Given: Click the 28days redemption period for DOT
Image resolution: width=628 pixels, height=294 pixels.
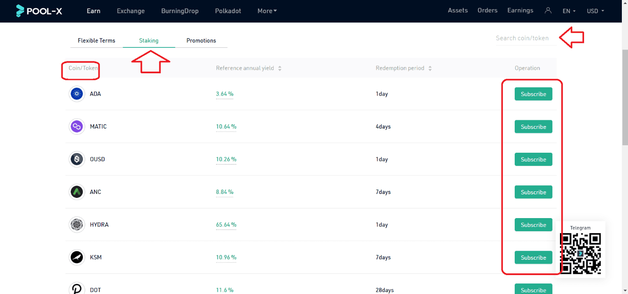Looking at the screenshot, I should [x=385, y=290].
